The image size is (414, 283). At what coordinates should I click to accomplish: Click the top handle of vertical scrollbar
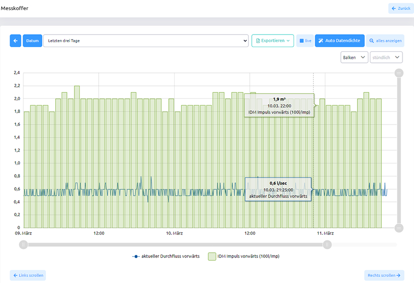coord(399,73)
